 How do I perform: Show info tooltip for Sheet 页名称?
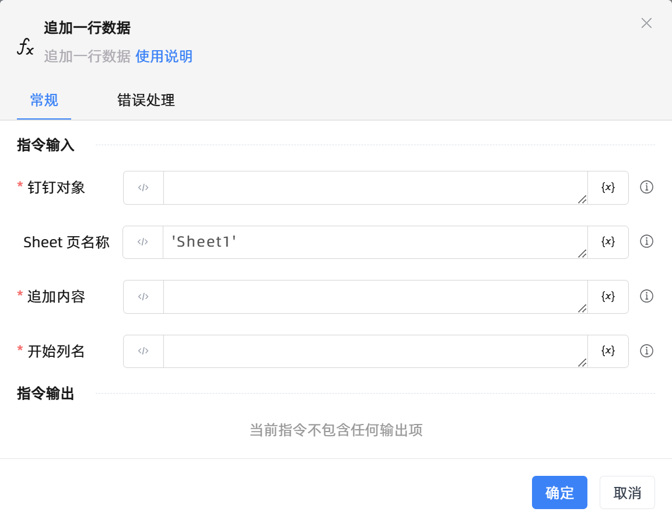click(x=646, y=241)
